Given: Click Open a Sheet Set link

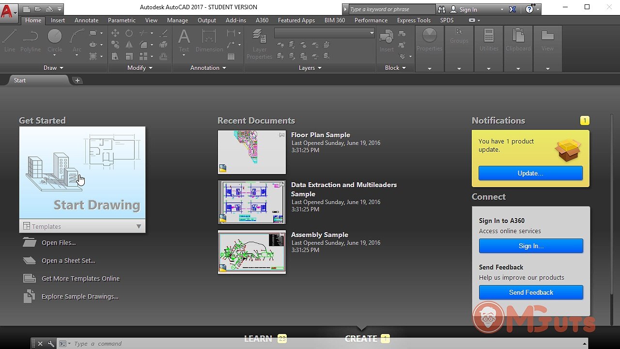Looking at the screenshot, I should click(x=68, y=261).
